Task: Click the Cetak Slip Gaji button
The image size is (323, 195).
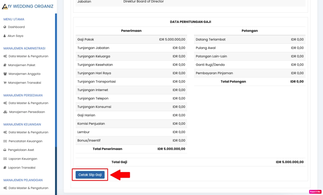Action: coord(90,175)
